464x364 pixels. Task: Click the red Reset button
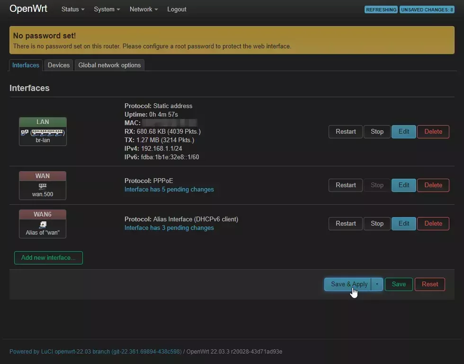coord(430,284)
